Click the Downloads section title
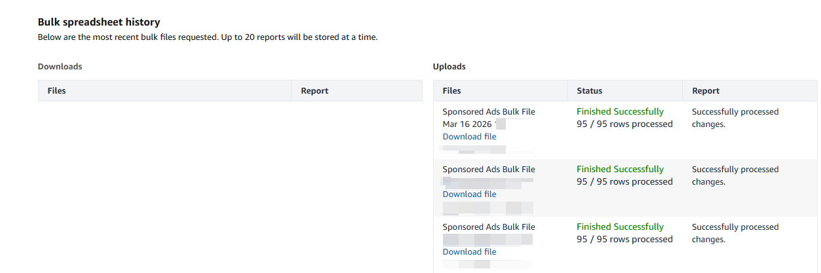821x273 pixels. (x=60, y=67)
